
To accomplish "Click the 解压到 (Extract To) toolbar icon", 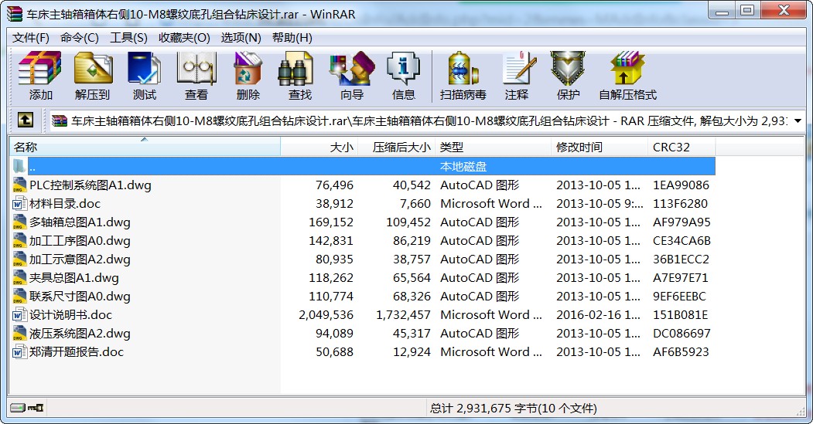I will pyautogui.click(x=93, y=68).
